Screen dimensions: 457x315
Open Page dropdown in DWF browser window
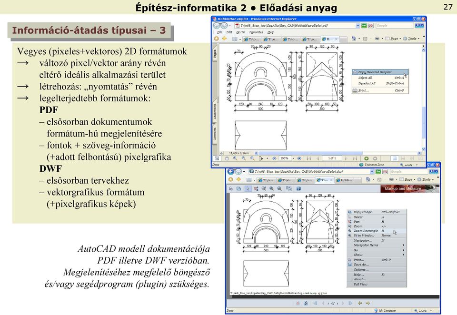pyautogui.click(x=408, y=179)
